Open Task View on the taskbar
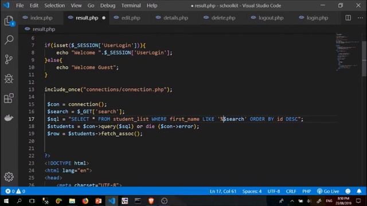 tap(32, 201)
